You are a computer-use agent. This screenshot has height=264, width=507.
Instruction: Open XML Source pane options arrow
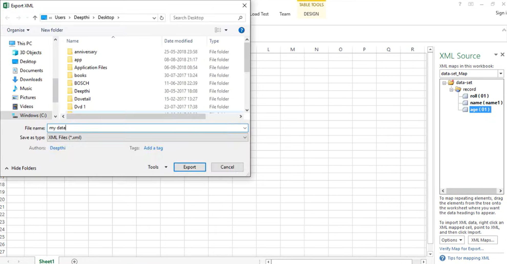496,54
